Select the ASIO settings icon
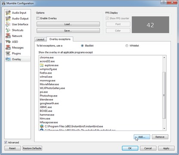Screen dimensions: 179x155 tap(8, 42)
